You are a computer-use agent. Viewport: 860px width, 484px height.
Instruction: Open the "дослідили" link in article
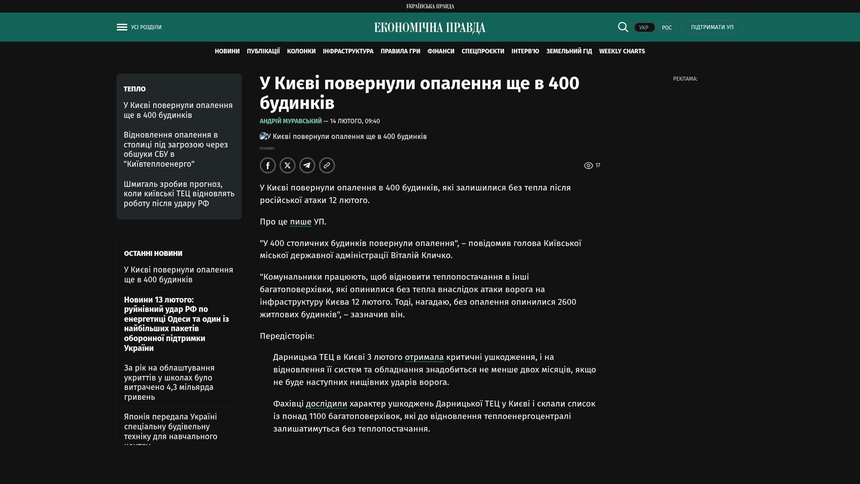click(327, 404)
